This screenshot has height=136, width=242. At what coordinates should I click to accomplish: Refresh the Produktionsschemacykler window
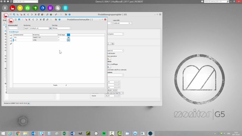pyautogui.click(x=44, y=20)
